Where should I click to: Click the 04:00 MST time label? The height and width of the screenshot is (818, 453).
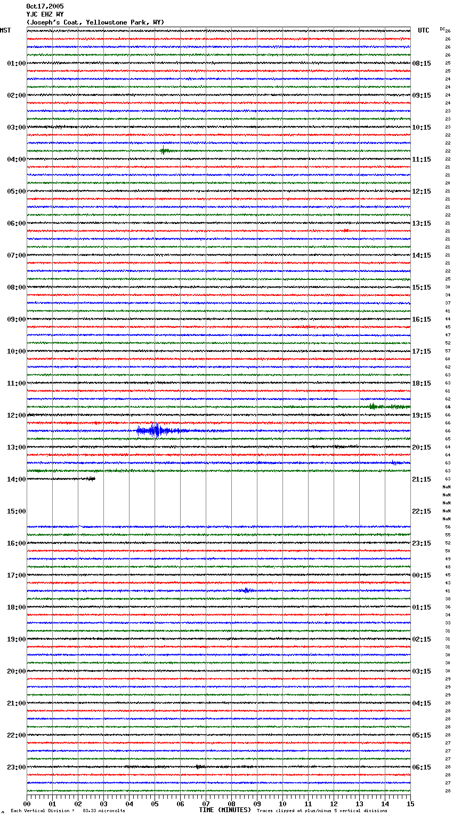[x=17, y=159]
